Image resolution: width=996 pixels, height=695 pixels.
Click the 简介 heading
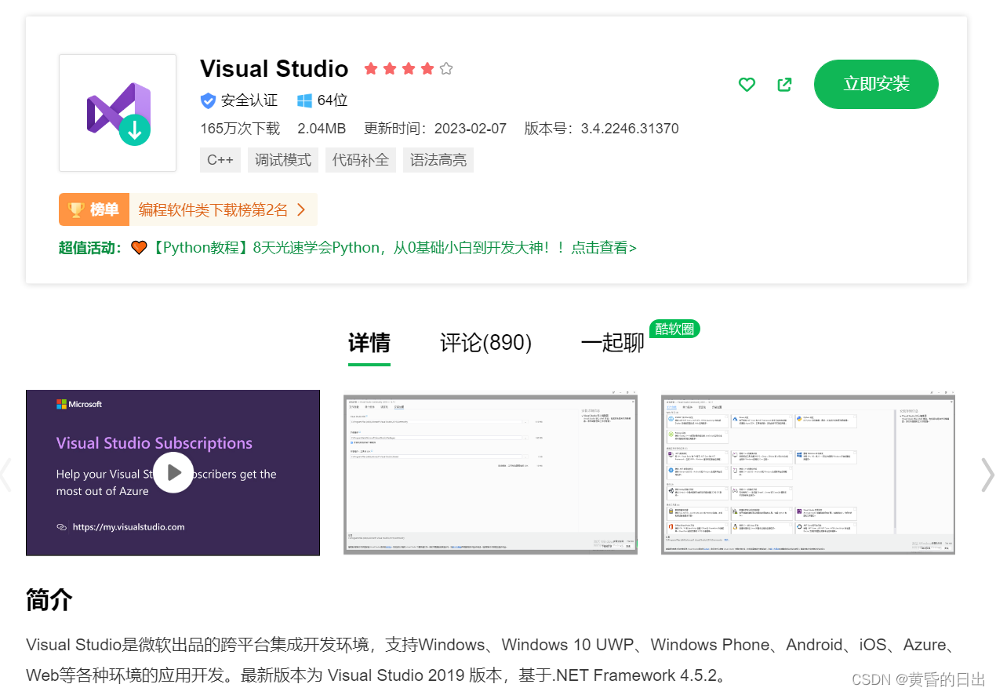(x=49, y=599)
